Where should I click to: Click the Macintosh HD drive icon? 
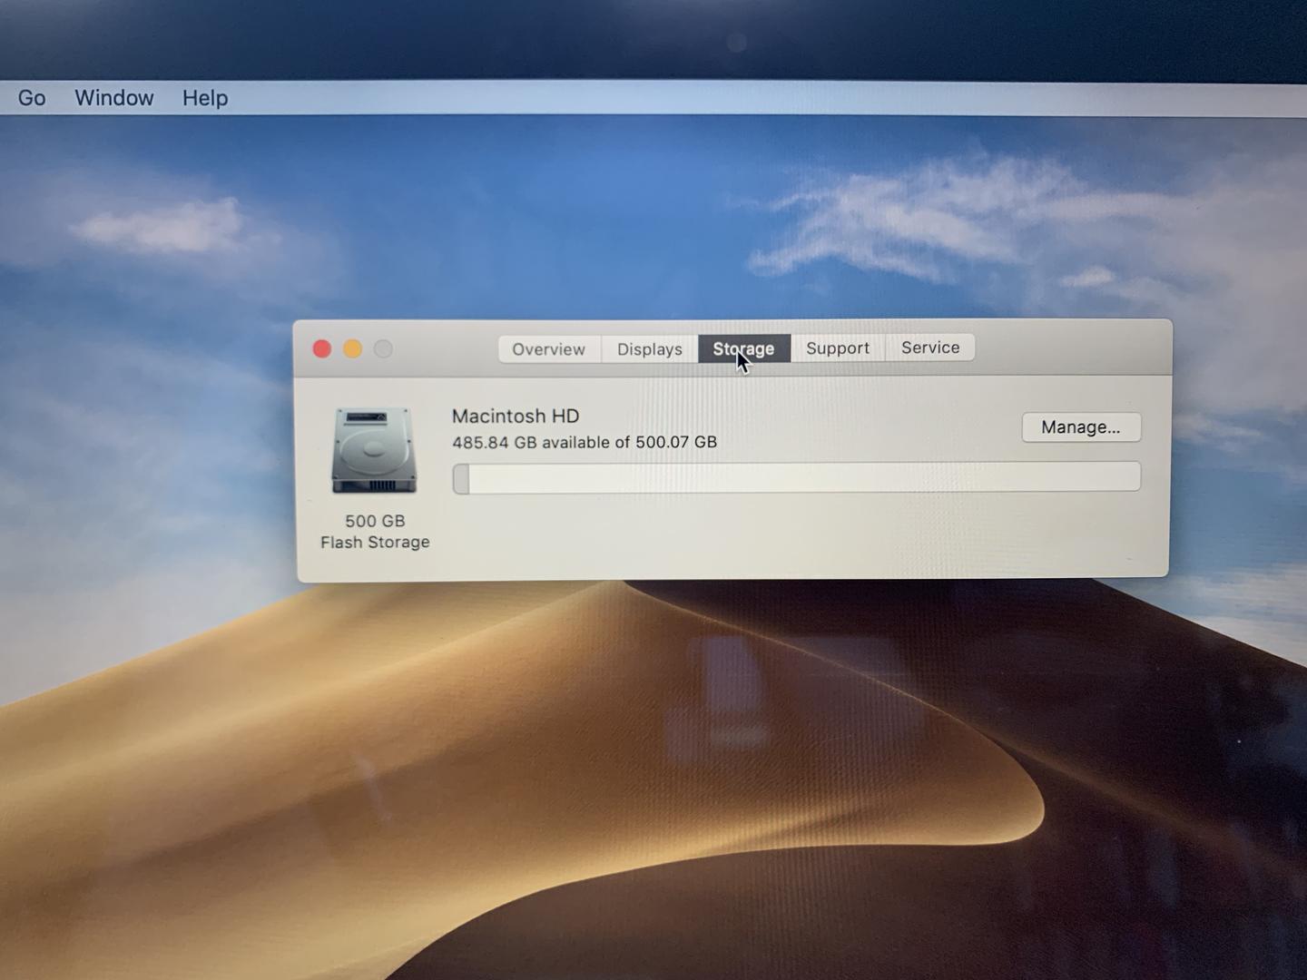point(374,450)
